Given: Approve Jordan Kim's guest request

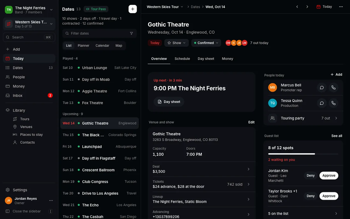Looking at the screenshot, I should click(x=329, y=176).
